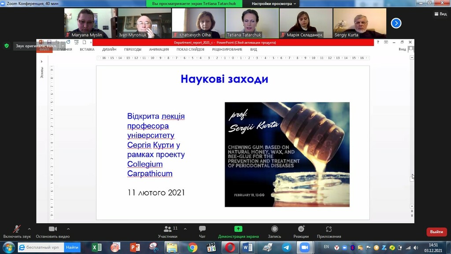Open ПЕРЕХОДЫ ribbon tab
This screenshot has width=451, height=254.
[x=133, y=49]
